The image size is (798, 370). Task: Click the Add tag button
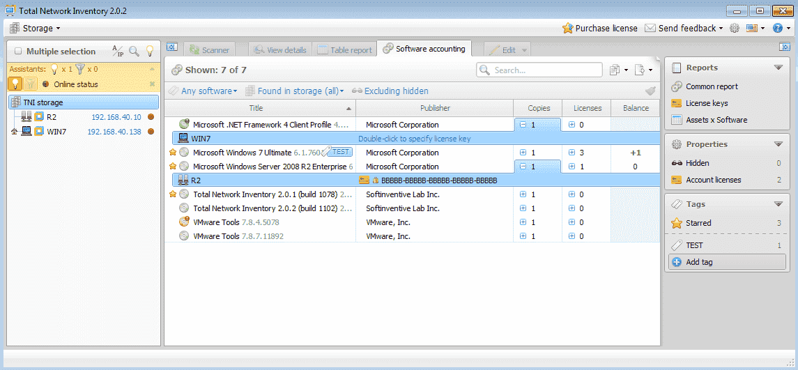coord(727,262)
